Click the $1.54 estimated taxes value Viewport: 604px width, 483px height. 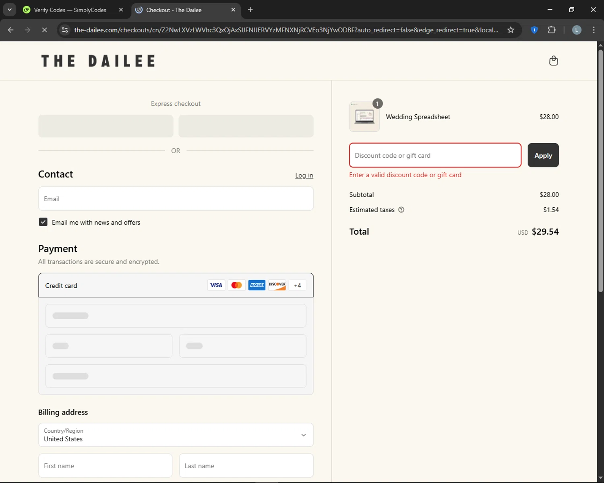(551, 210)
